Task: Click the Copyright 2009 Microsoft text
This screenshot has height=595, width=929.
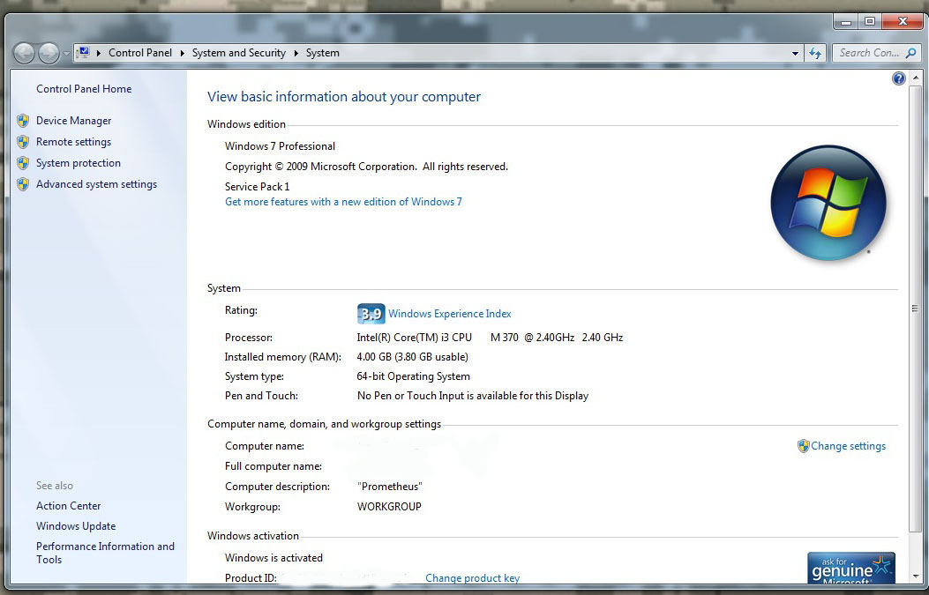Action: pos(366,167)
